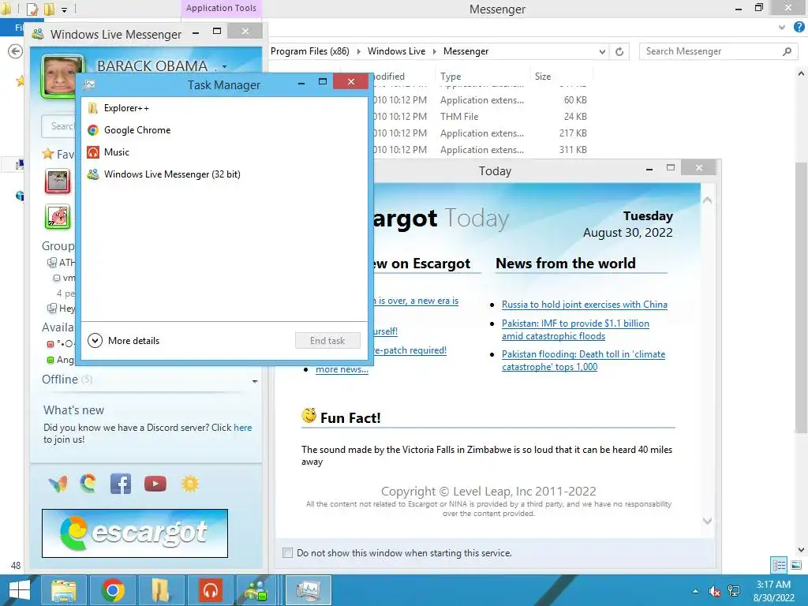Refresh the Explorer folder view
808x606 pixels.
[619, 51]
